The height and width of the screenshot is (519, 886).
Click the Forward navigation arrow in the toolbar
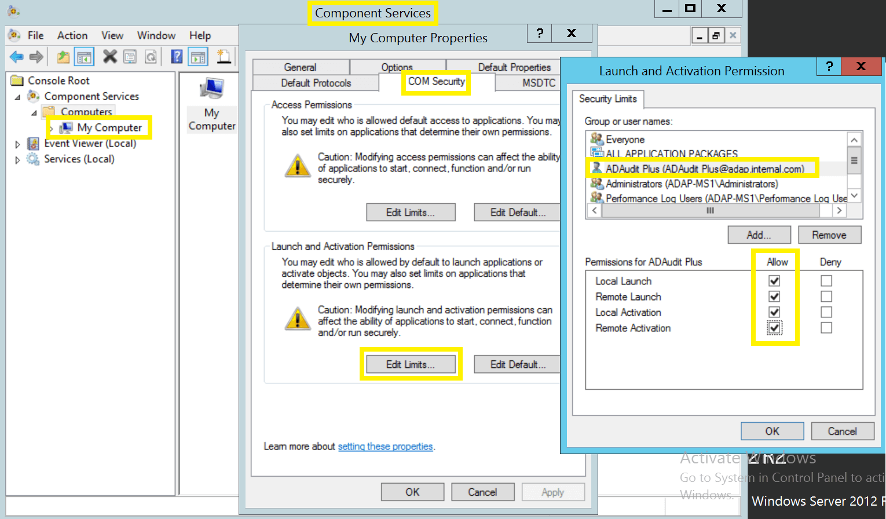pyautogui.click(x=35, y=56)
